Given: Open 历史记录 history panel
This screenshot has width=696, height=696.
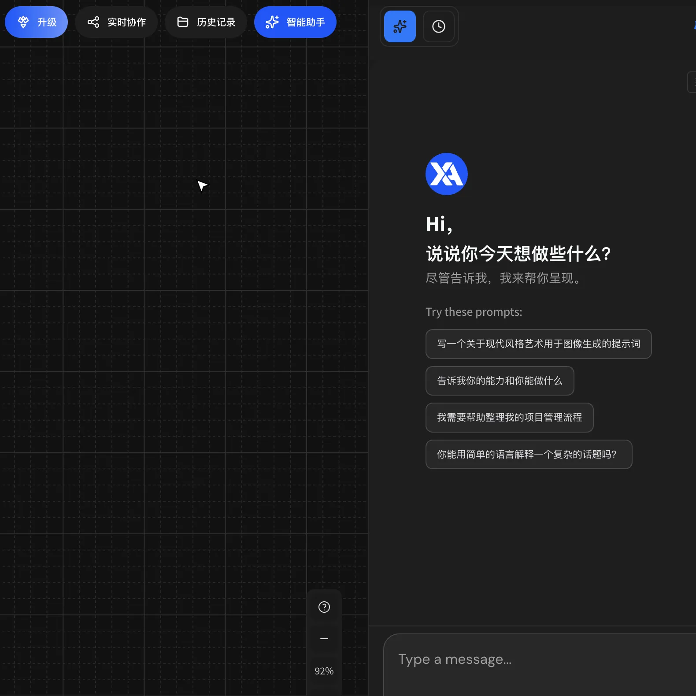Looking at the screenshot, I should point(206,22).
